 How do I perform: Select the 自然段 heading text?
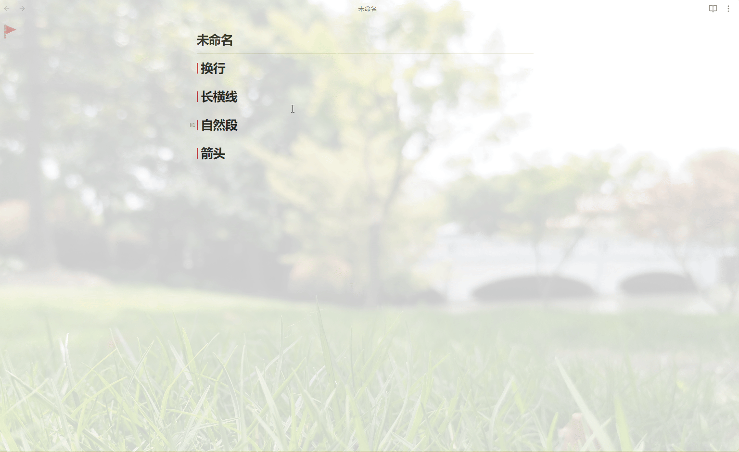click(x=219, y=126)
